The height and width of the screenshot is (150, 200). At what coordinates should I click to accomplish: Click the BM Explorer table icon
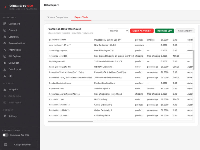point(5,56)
